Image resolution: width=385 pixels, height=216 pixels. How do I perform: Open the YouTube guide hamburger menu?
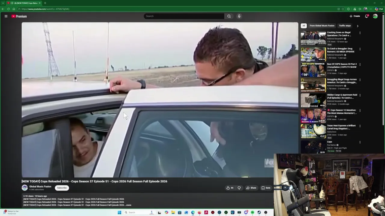[6, 16]
